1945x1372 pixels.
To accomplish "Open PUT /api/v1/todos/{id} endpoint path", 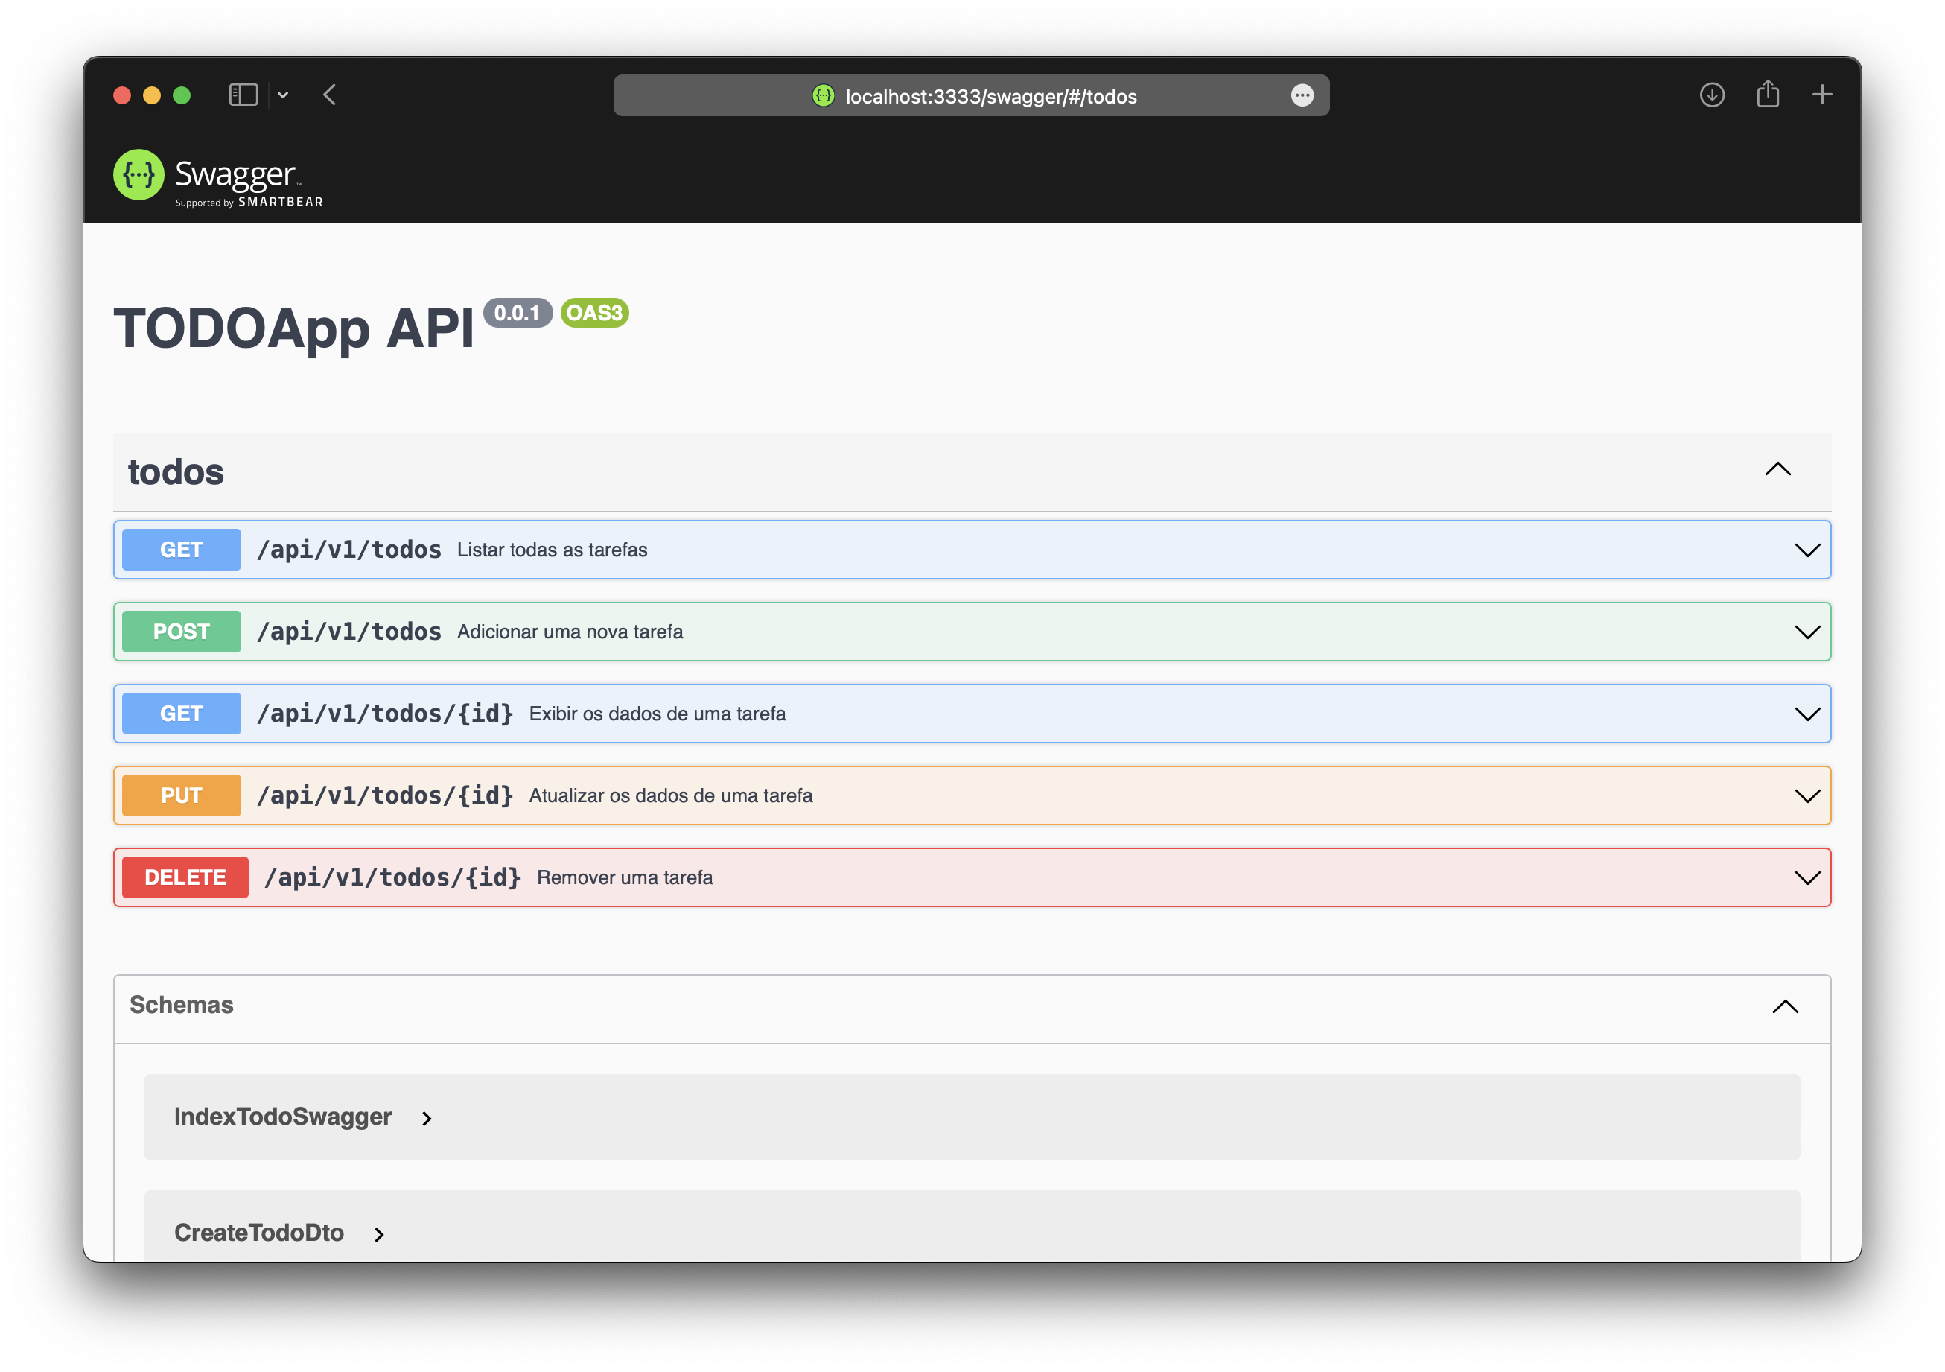I will pos(384,795).
